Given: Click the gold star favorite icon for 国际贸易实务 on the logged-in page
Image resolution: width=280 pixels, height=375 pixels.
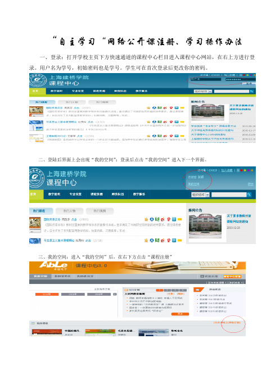Looking at the screenshot, I should pos(146,219).
